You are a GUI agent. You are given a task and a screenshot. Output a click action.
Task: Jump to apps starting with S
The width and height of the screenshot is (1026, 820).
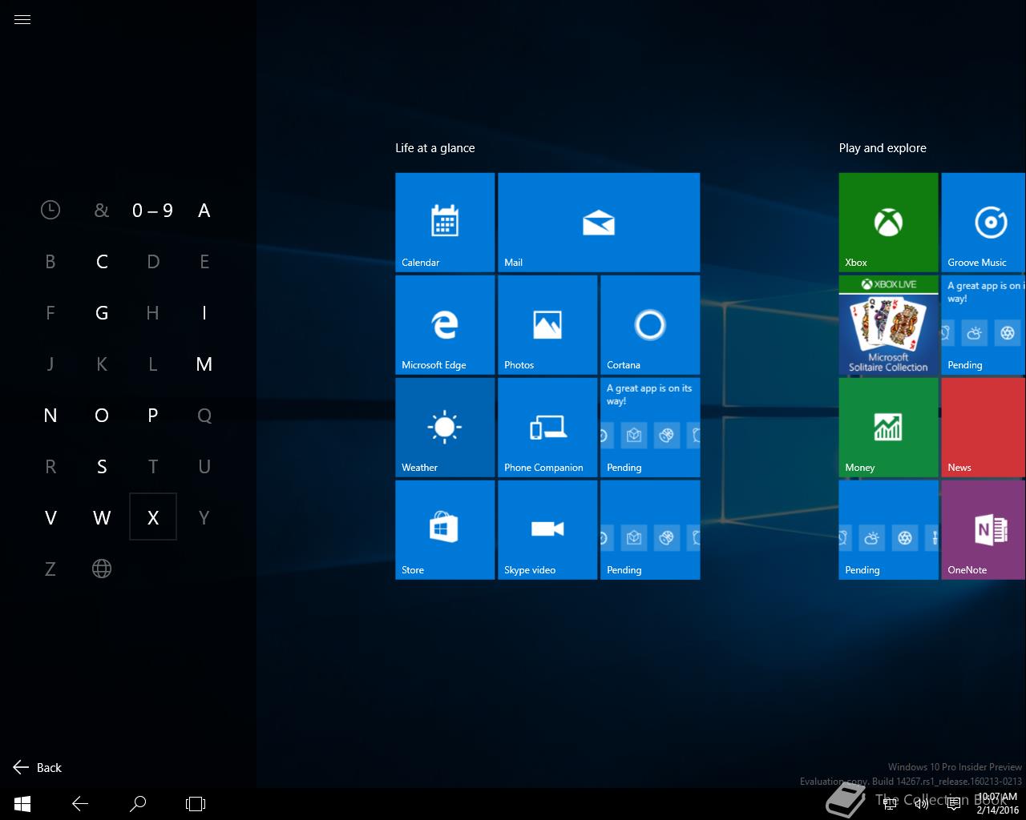pos(102,467)
